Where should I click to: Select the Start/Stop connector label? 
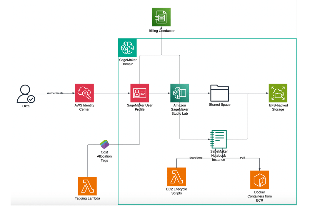195,158
